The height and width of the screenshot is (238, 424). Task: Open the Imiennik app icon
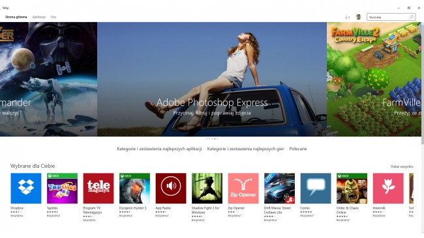pos(388,188)
